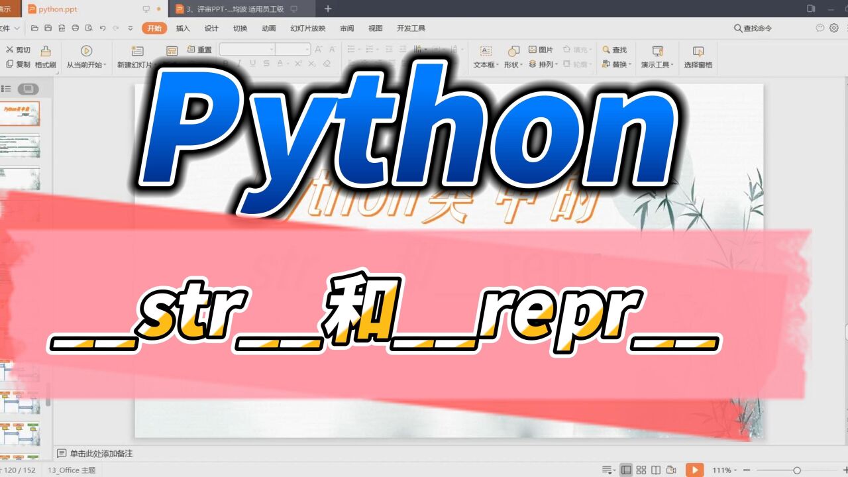Screen dimensions: 848x477
Task: Open the settings gear icon
Action: (834, 28)
